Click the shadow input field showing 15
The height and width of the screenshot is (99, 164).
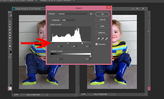coord(60,46)
